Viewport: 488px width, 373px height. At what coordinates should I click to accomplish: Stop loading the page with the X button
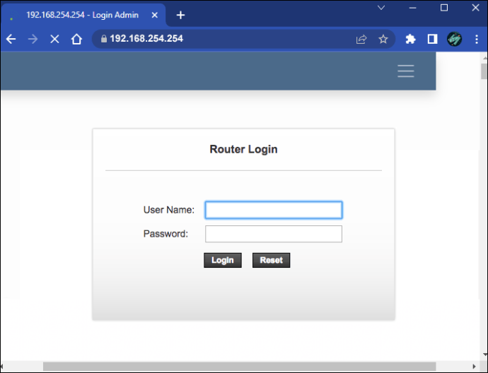54,39
